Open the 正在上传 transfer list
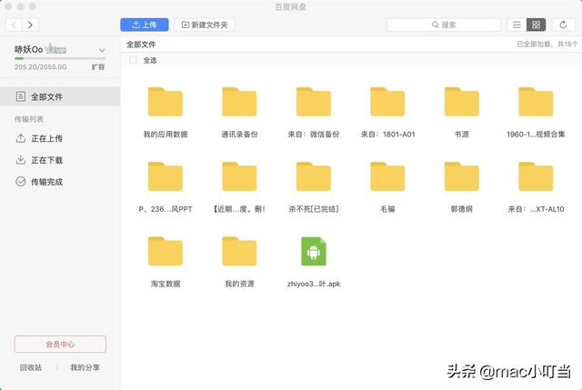The height and width of the screenshot is (390, 582). (x=39, y=138)
